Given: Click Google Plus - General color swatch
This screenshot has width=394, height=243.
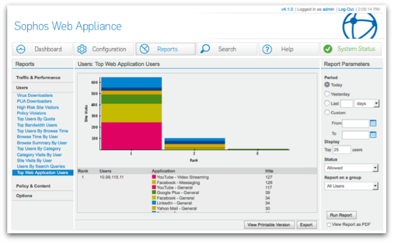Looking at the screenshot, I should 154,193.
